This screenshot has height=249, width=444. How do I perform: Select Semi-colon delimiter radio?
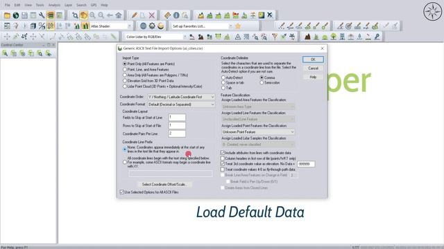[x=262, y=83]
